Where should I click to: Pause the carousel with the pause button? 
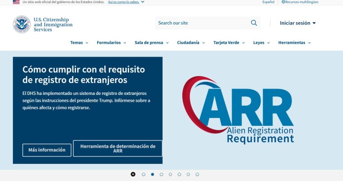point(133,174)
